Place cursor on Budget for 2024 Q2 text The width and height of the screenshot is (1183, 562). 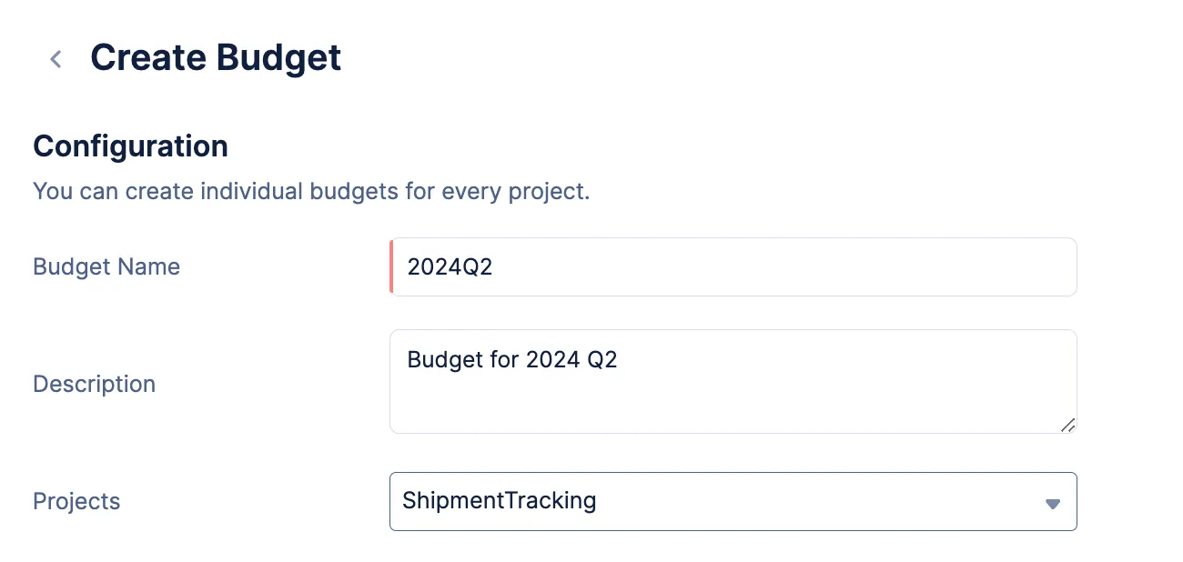(x=512, y=359)
